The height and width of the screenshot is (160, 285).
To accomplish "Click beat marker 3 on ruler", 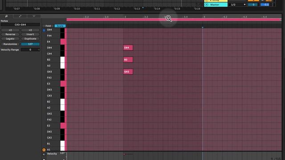I will (125, 17).
